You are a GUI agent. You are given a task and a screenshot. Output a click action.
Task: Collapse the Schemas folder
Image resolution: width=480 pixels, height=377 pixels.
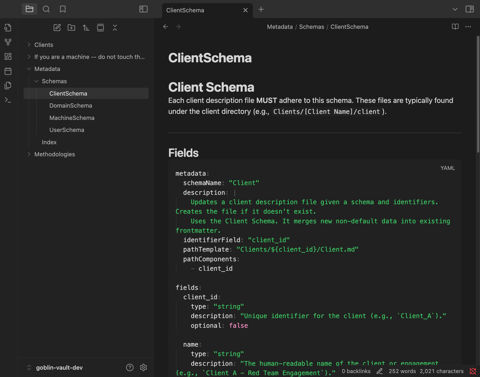coord(54,81)
